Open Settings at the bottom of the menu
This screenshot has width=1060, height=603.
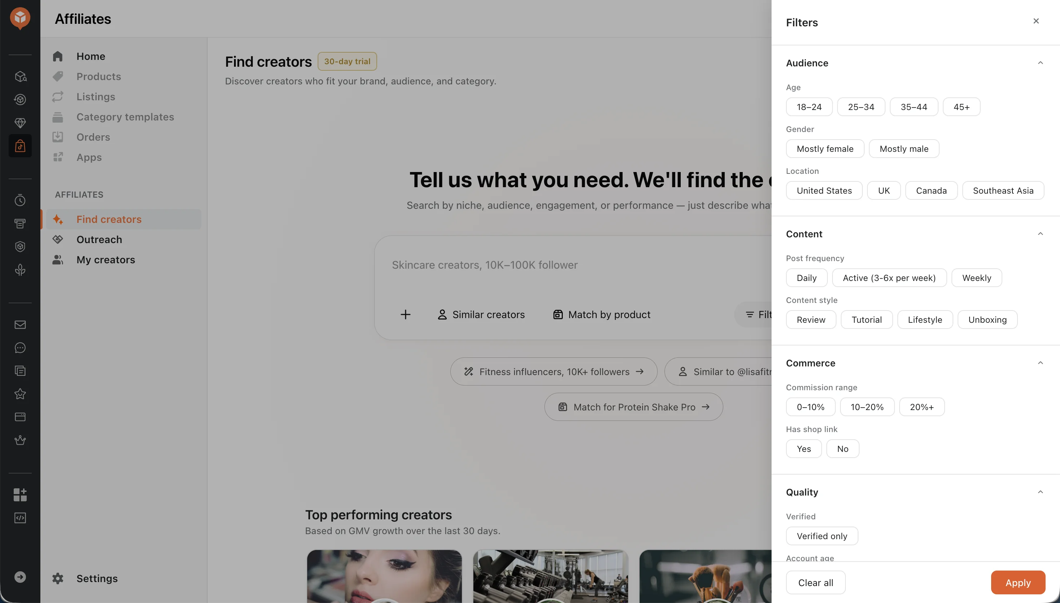point(123,578)
